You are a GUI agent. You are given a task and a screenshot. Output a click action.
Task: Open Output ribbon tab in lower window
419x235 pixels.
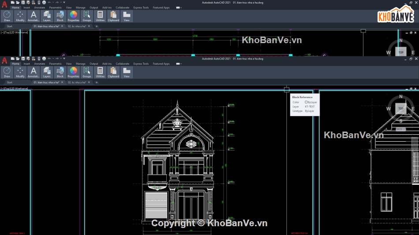click(x=94, y=64)
